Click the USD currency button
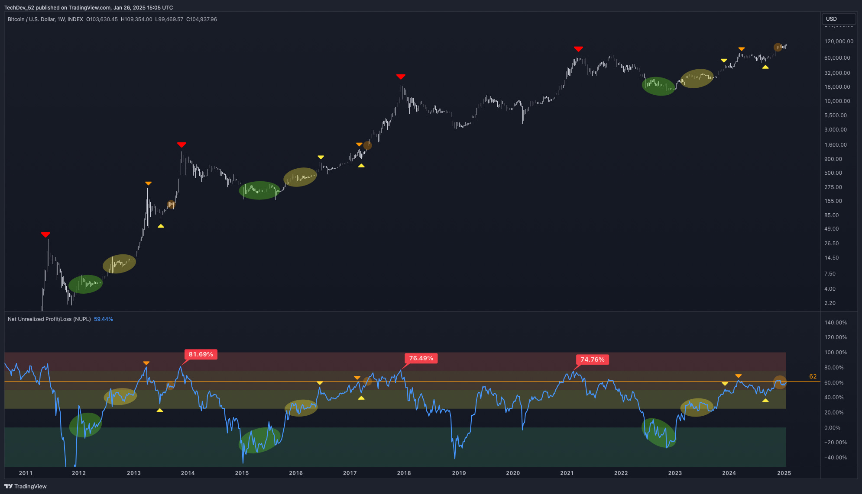Image resolution: width=862 pixels, height=494 pixels. [838, 19]
